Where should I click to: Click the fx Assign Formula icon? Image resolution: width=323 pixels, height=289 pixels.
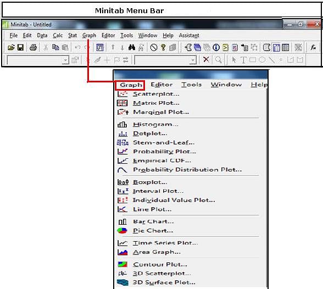pyautogui.click(x=313, y=48)
